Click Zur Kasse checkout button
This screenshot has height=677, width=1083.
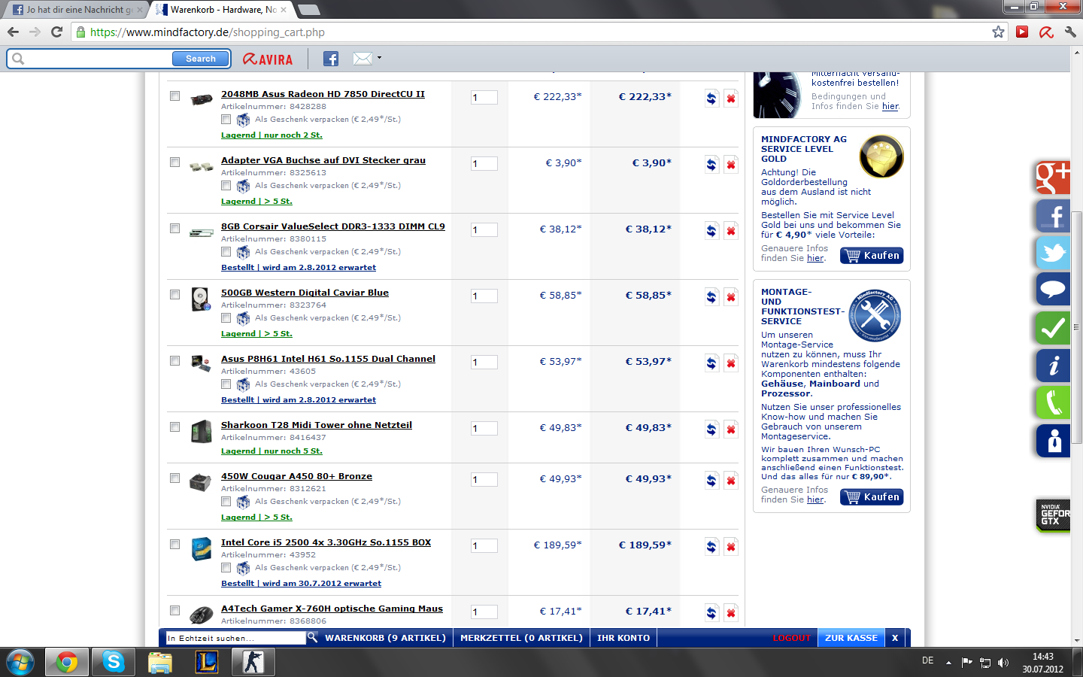[x=851, y=638]
